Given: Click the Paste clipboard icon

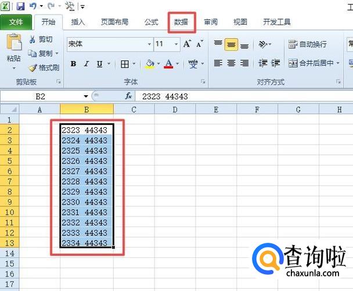Looking at the screenshot, I should (14, 42).
